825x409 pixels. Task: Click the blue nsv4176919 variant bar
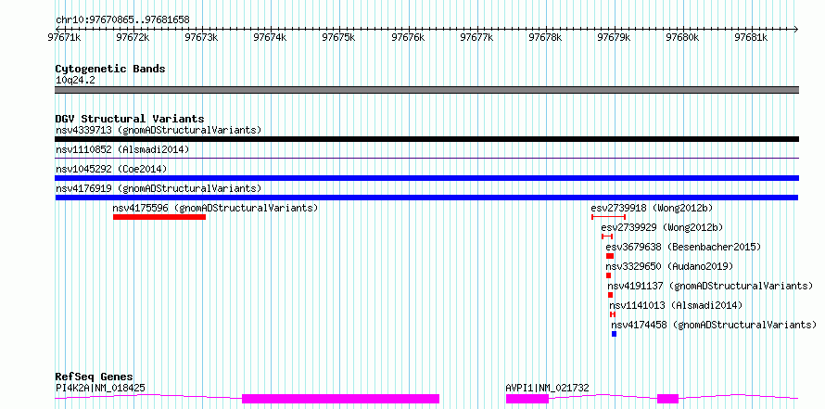click(426, 198)
